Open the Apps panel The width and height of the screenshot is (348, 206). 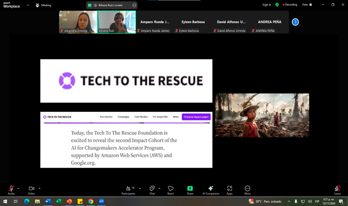(x=230, y=189)
